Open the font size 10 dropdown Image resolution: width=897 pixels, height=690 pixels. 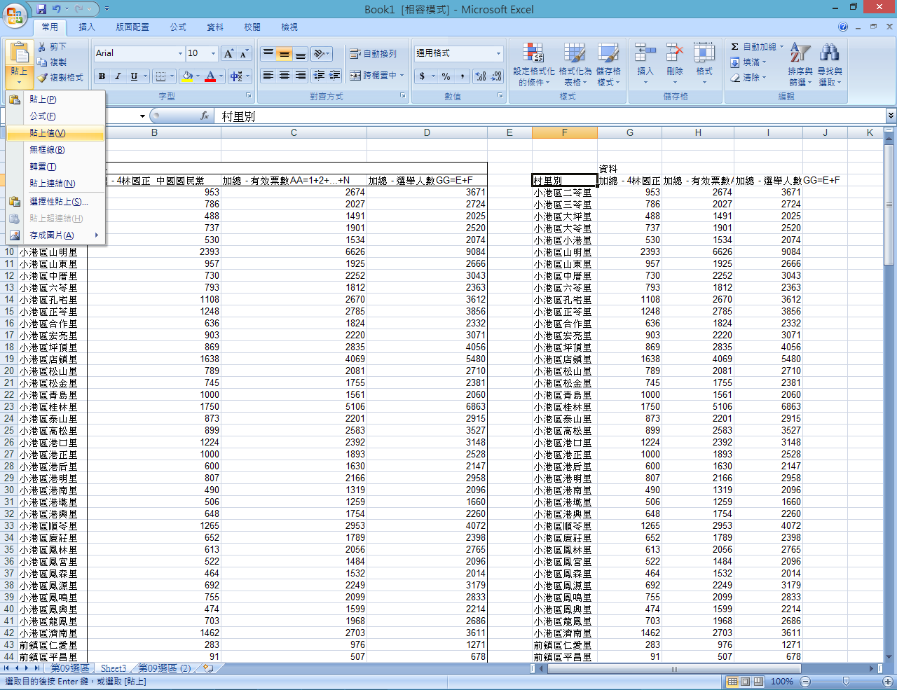tap(213, 53)
